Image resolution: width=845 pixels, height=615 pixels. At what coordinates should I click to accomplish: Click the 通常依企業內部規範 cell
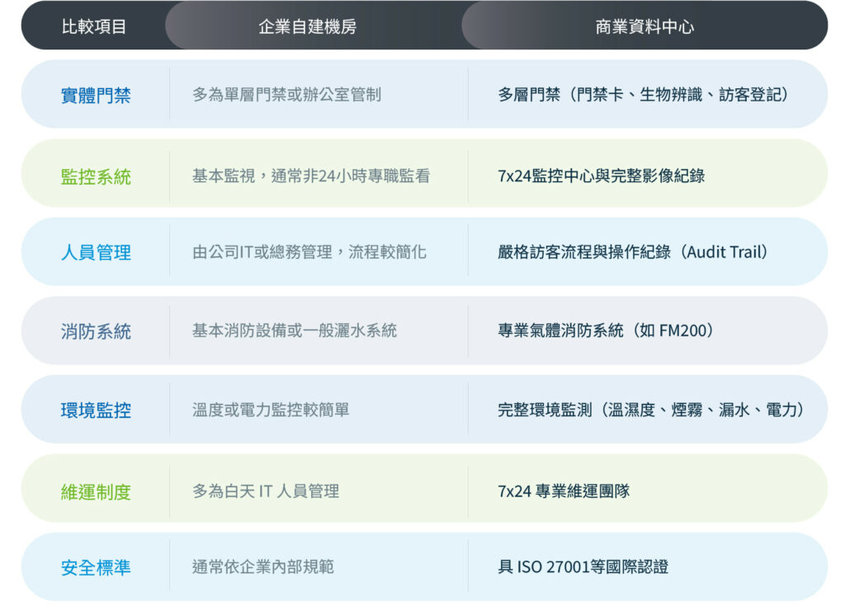tap(263, 566)
